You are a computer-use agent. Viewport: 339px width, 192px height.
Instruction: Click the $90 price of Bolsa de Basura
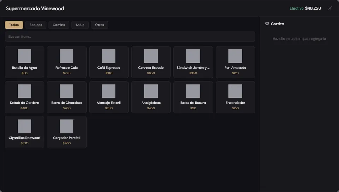tap(193, 108)
